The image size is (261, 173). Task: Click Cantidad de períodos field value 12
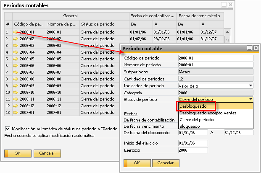pos(216,79)
